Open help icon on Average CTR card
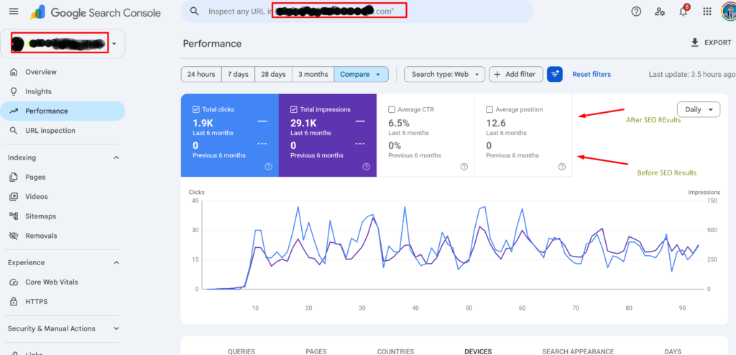The image size is (736, 355). [x=464, y=166]
